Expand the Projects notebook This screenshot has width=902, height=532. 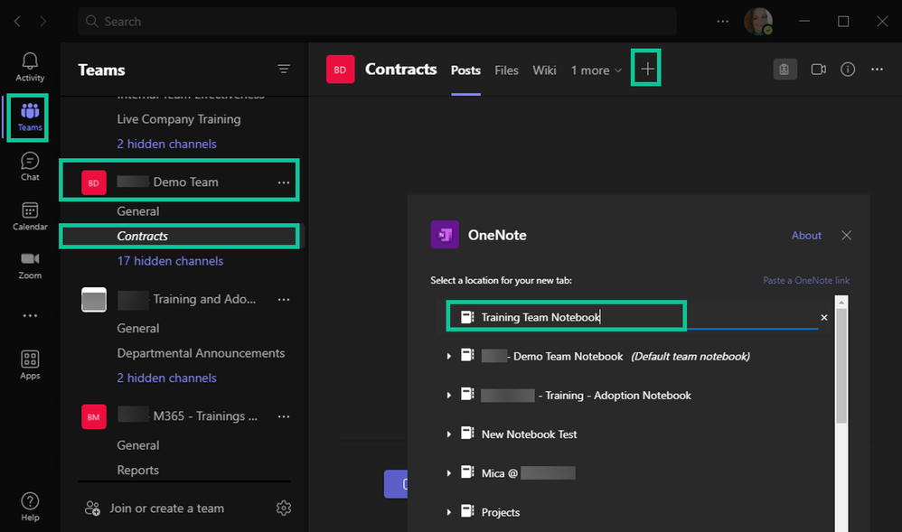449,513
